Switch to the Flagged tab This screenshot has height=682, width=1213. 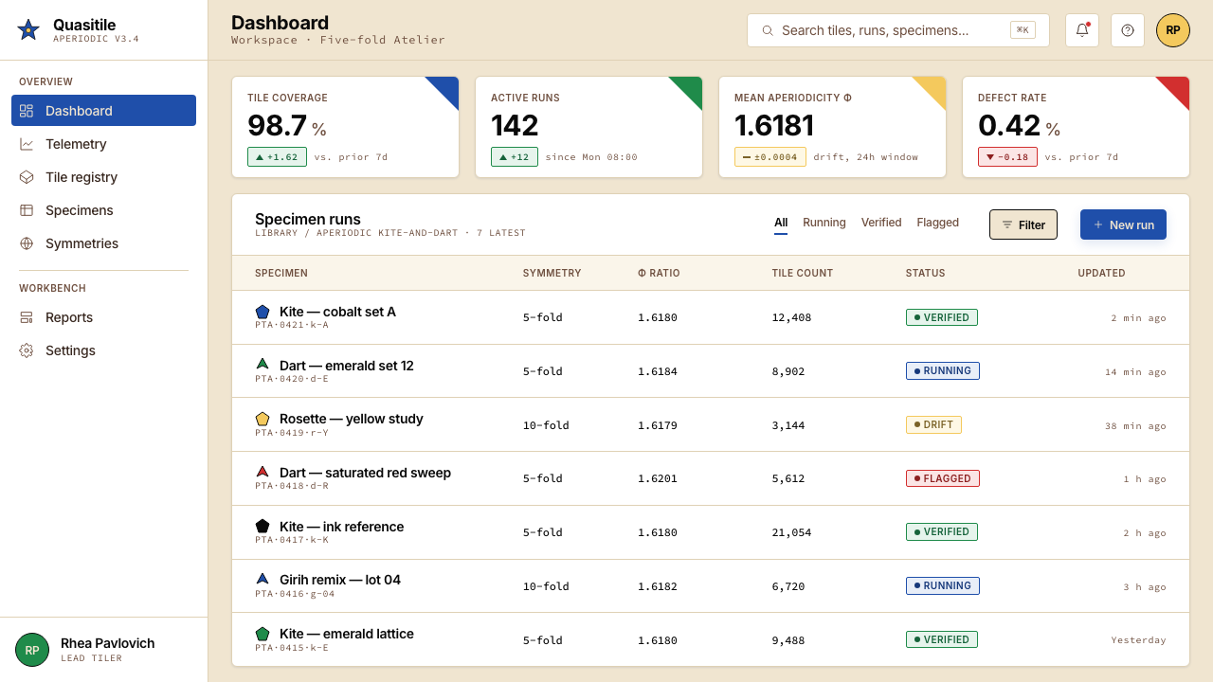pyautogui.click(x=938, y=223)
